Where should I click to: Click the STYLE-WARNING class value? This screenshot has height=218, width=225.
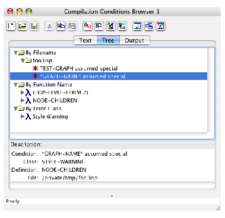point(64,162)
